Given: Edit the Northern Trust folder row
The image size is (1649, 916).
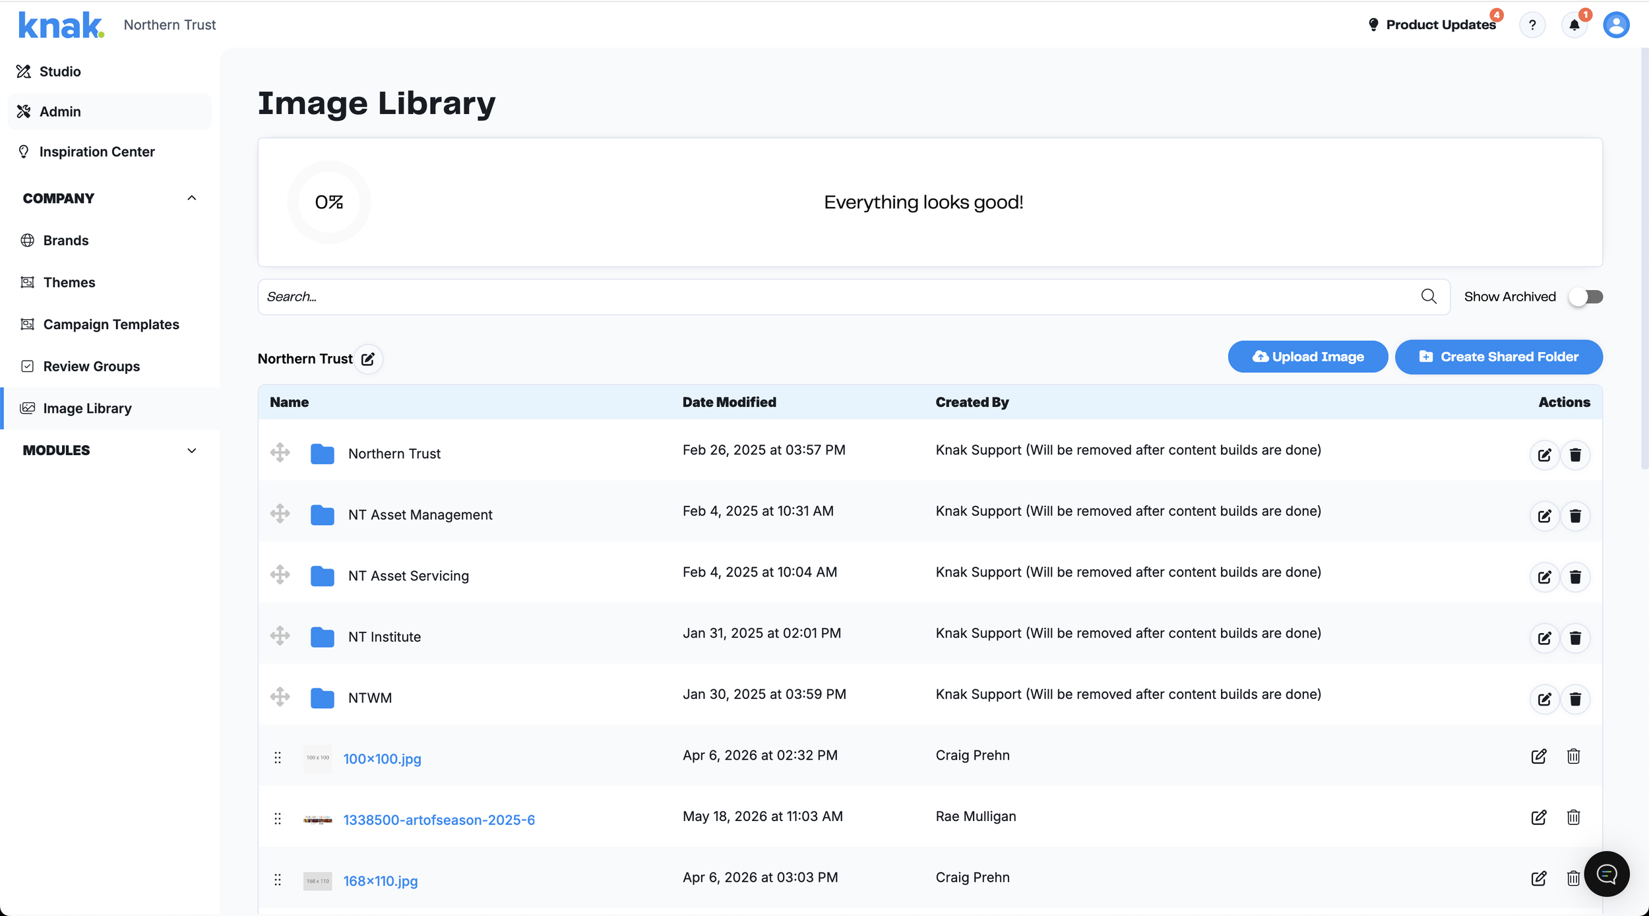Looking at the screenshot, I should click(x=1544, y=455).
